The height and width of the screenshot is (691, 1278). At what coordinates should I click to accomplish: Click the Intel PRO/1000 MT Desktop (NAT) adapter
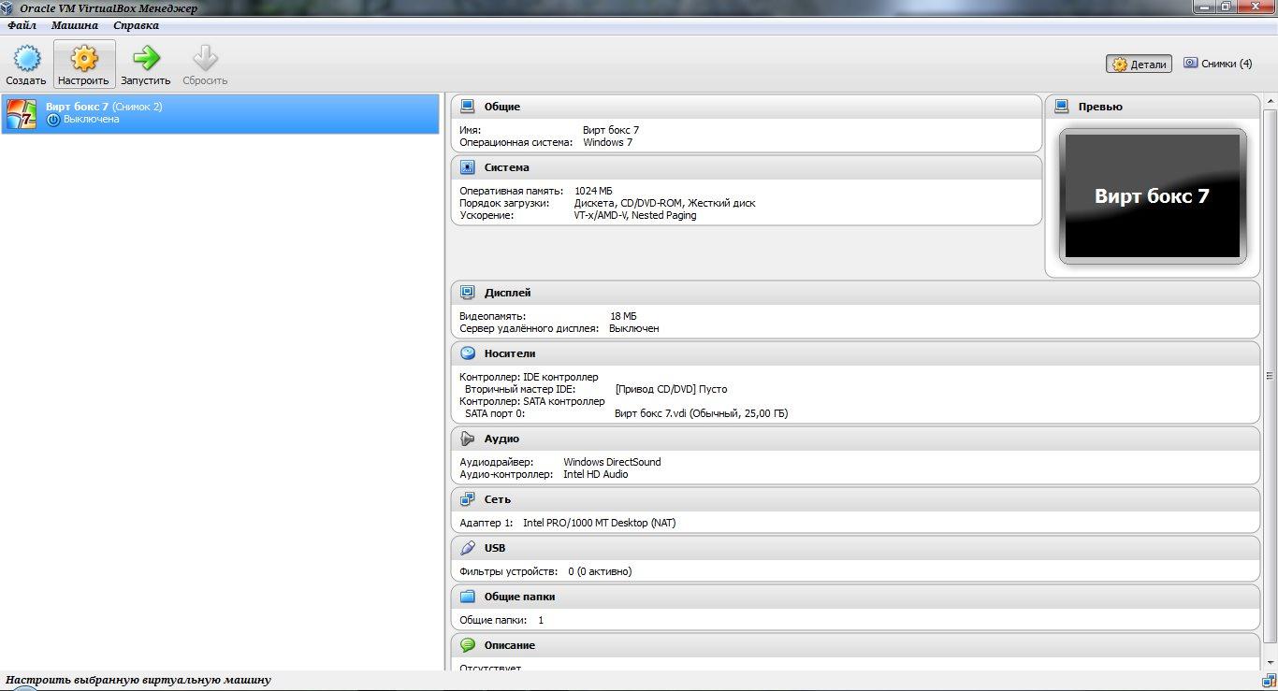click(x=599, y=523)
